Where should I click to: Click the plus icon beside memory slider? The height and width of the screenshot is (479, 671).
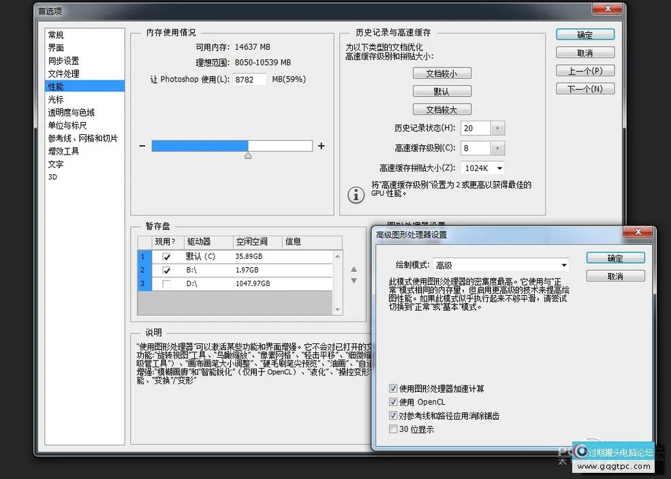pyautogui.click(x=322, y=146)
